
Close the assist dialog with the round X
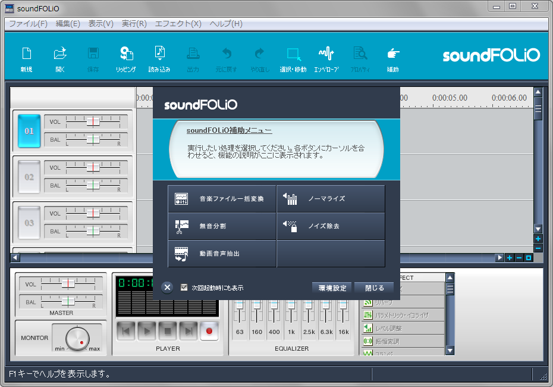coord(168,288)
